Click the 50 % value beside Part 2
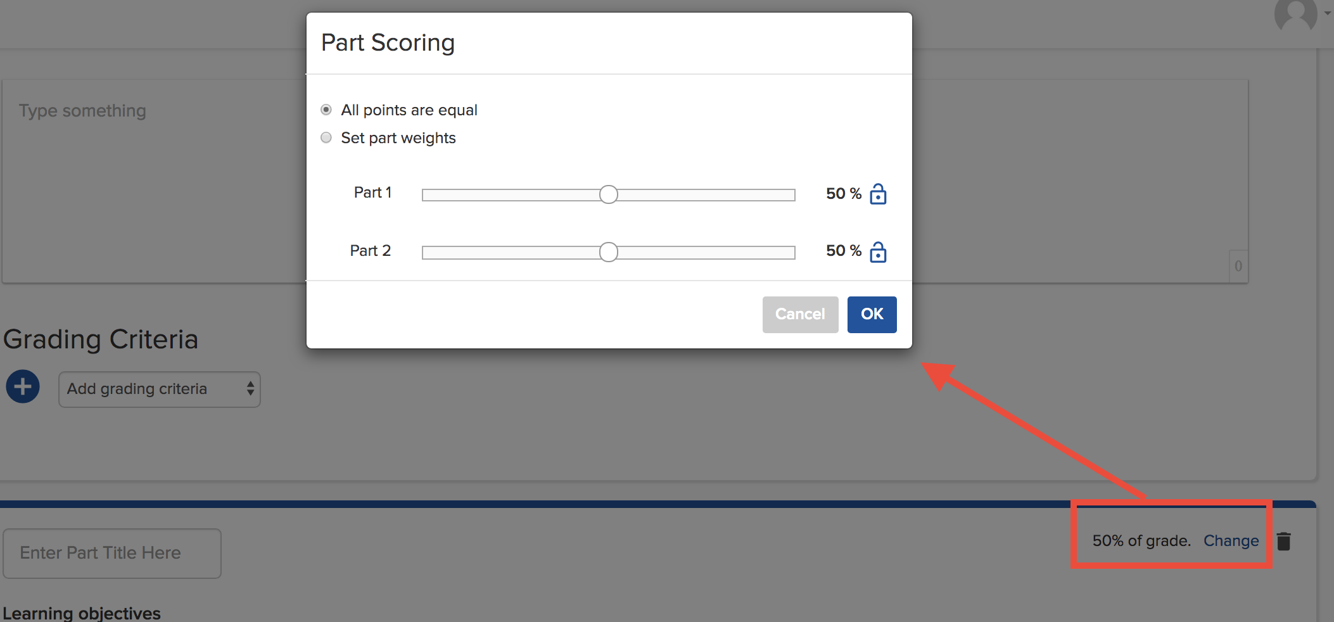The width and height of the screenshot is (1334, 622). point(842,251)
